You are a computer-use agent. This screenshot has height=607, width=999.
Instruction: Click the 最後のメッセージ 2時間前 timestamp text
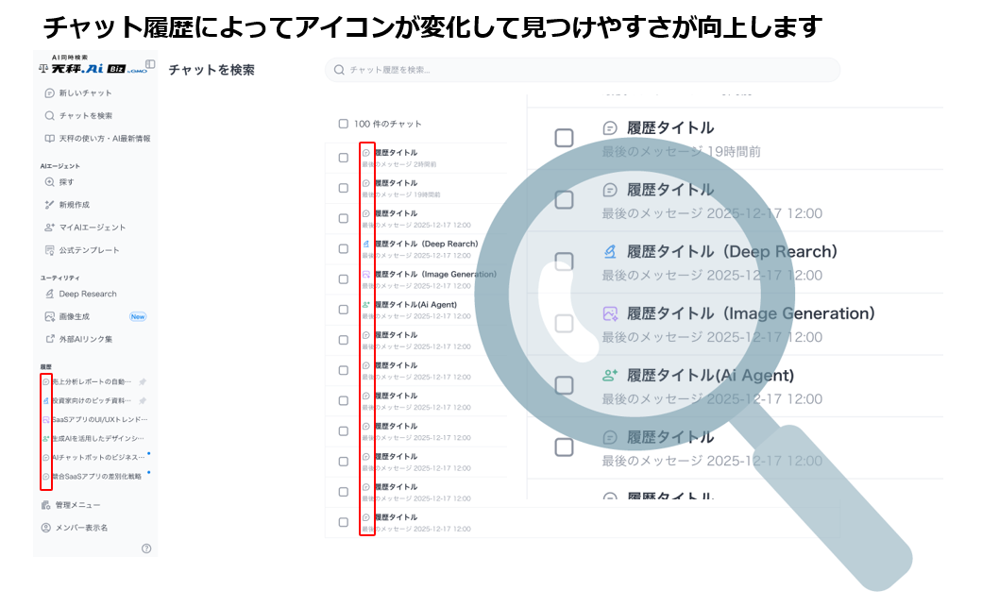point(399,164)
